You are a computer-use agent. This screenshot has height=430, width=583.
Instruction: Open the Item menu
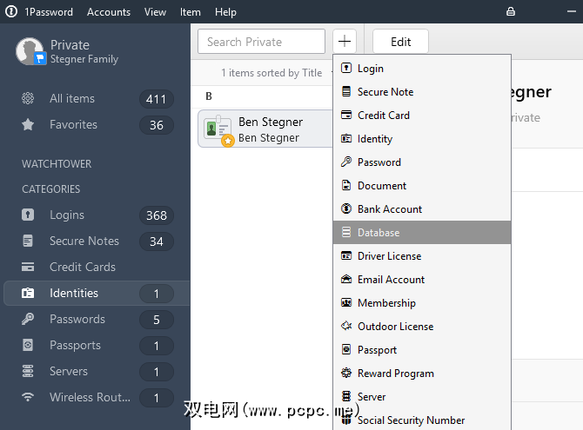[190, 12]
